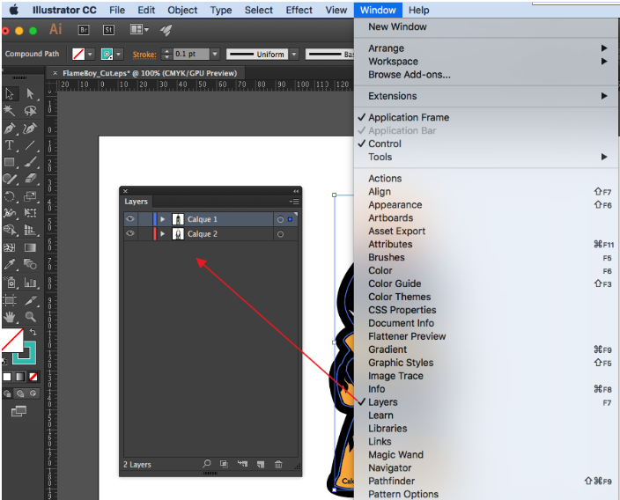The image size is (620, 500).
Task: Hide the Calque 2 layer
Action: pos(130,233)
